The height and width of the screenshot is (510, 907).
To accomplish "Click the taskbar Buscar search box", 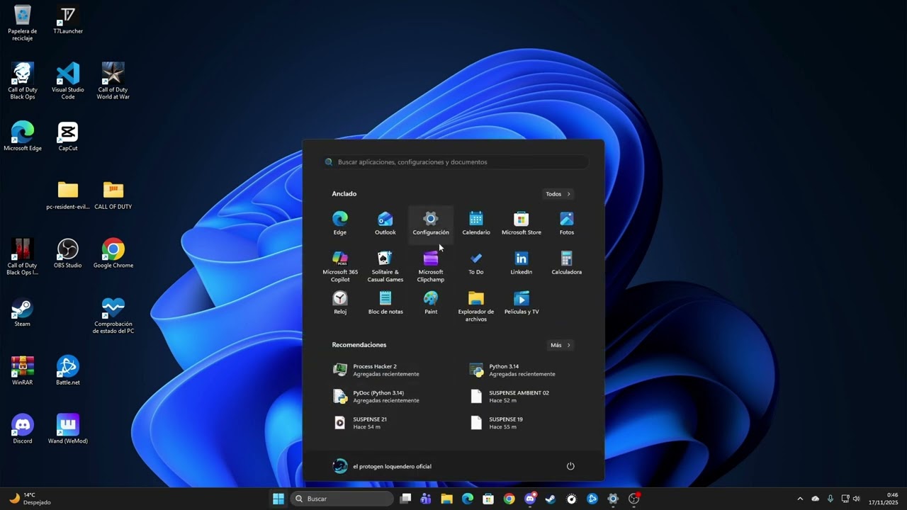I will [x=342, y=499].
